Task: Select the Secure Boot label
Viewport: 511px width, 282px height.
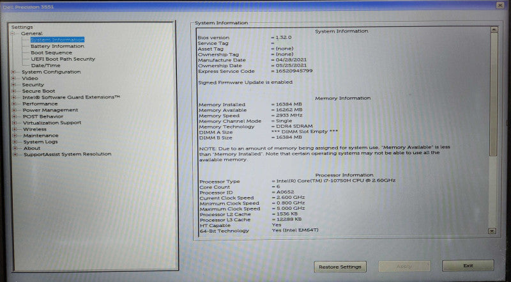Action: coord(38,91)
